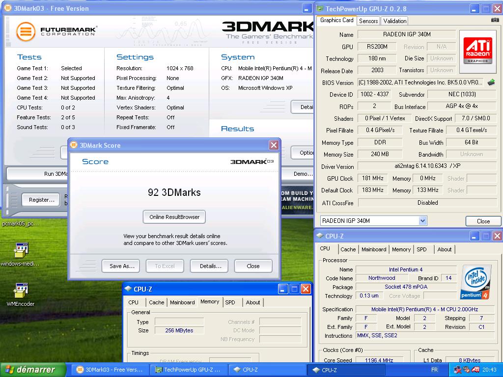Click the clock showing 20:43
503x377 pixels.
489,370
